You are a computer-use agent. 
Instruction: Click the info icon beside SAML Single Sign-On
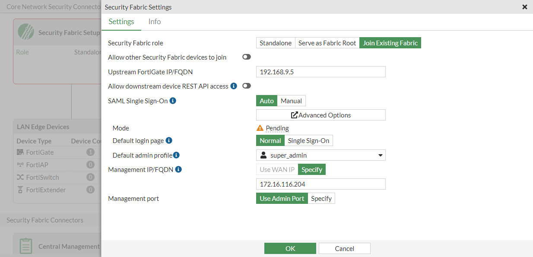(173, 101)
